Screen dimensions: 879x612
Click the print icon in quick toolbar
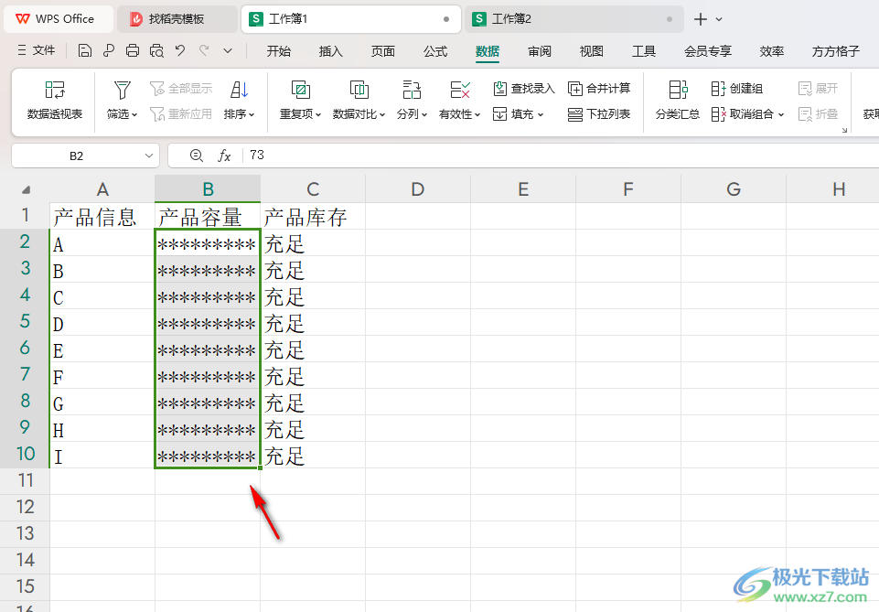pyautogui.click(x=133, y=51)
